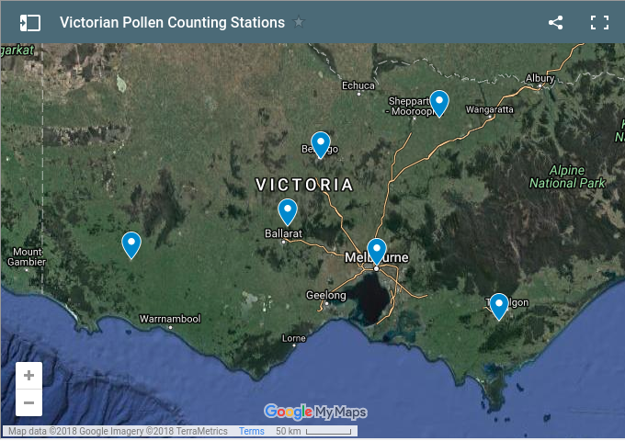The image size is (625, 441).
Task: Open the Terms link in footer
Action: pos(252,431)
